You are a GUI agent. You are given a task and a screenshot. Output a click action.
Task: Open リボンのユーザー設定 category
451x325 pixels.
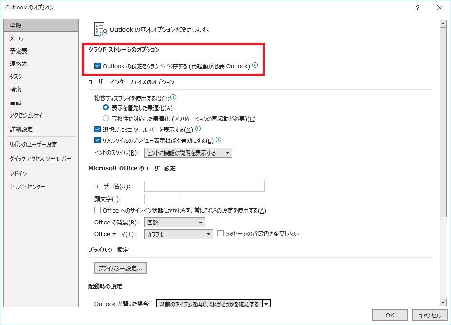click(x=41, y=145)
